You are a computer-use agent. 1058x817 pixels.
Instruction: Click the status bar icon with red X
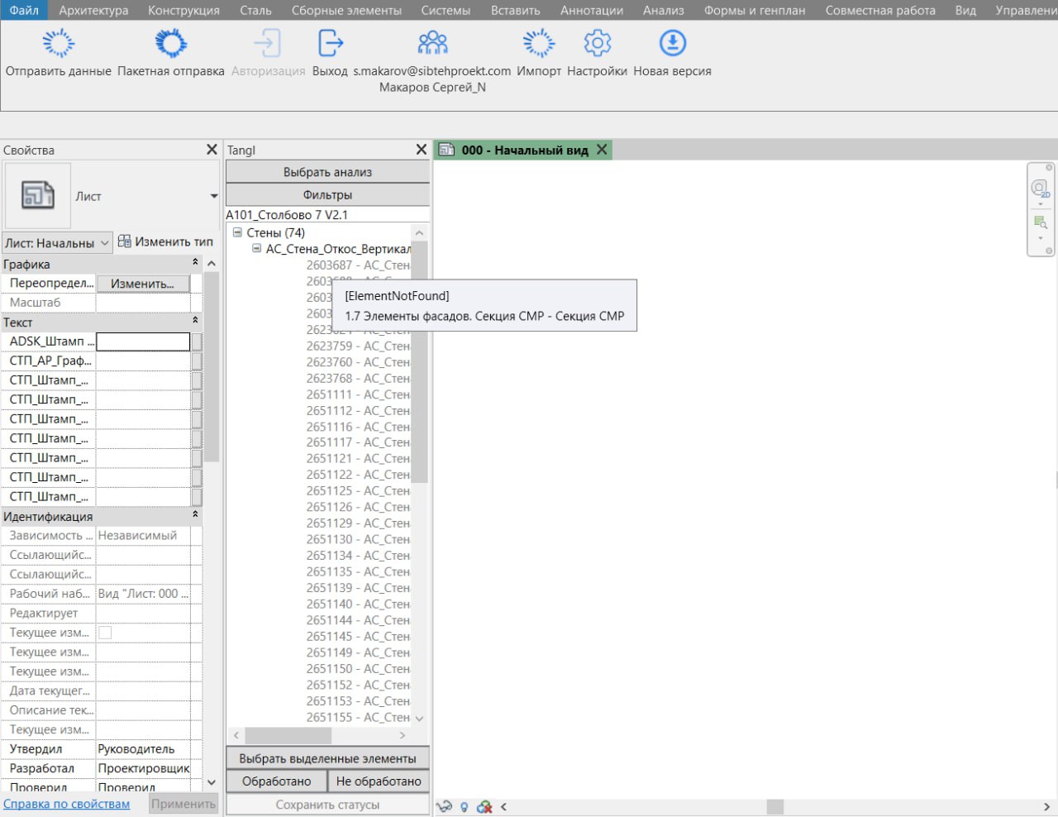pos(484,807)
